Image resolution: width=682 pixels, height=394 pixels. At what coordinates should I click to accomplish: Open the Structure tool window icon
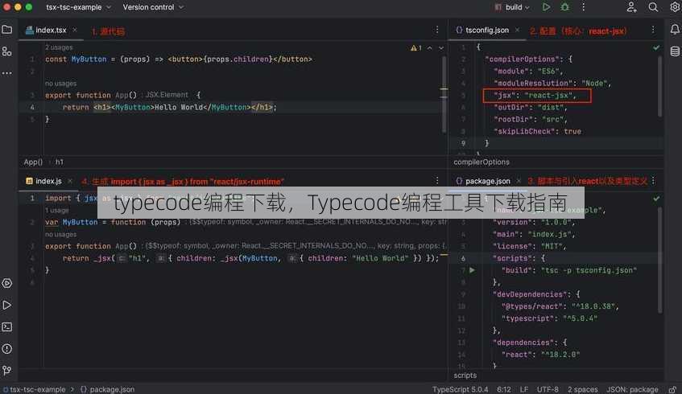(7, 51)
